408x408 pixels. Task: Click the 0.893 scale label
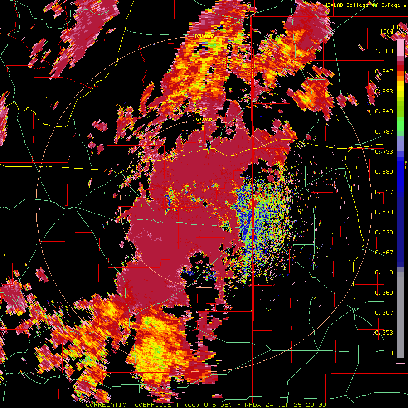pyautogui.click(x=384, y=91)
